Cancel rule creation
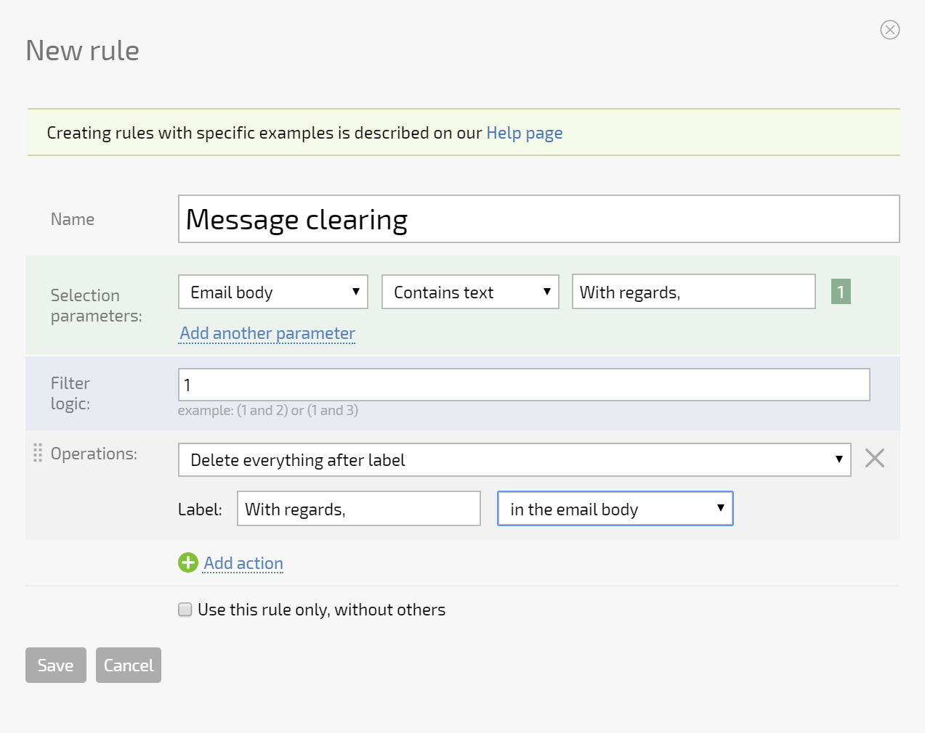 tap(129, 665)
